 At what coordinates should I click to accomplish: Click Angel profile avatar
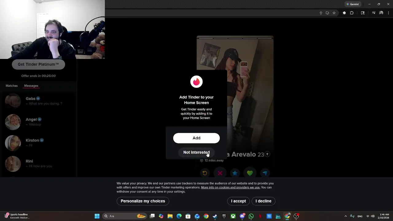click(x=13, y=122)
